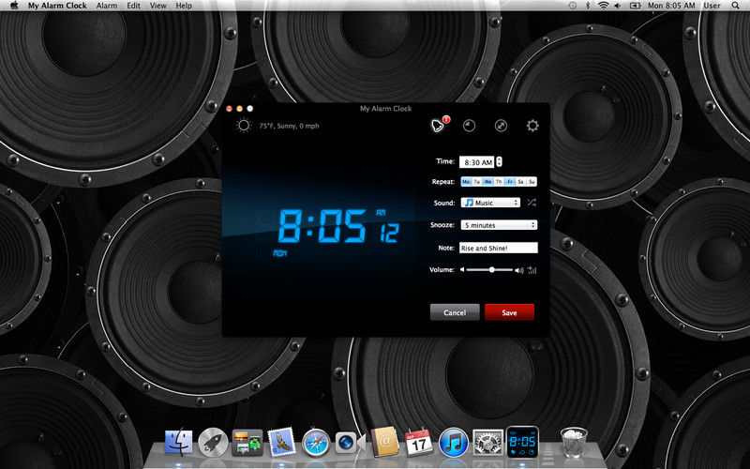Click the sleep timer clock icon

(470, 126)
